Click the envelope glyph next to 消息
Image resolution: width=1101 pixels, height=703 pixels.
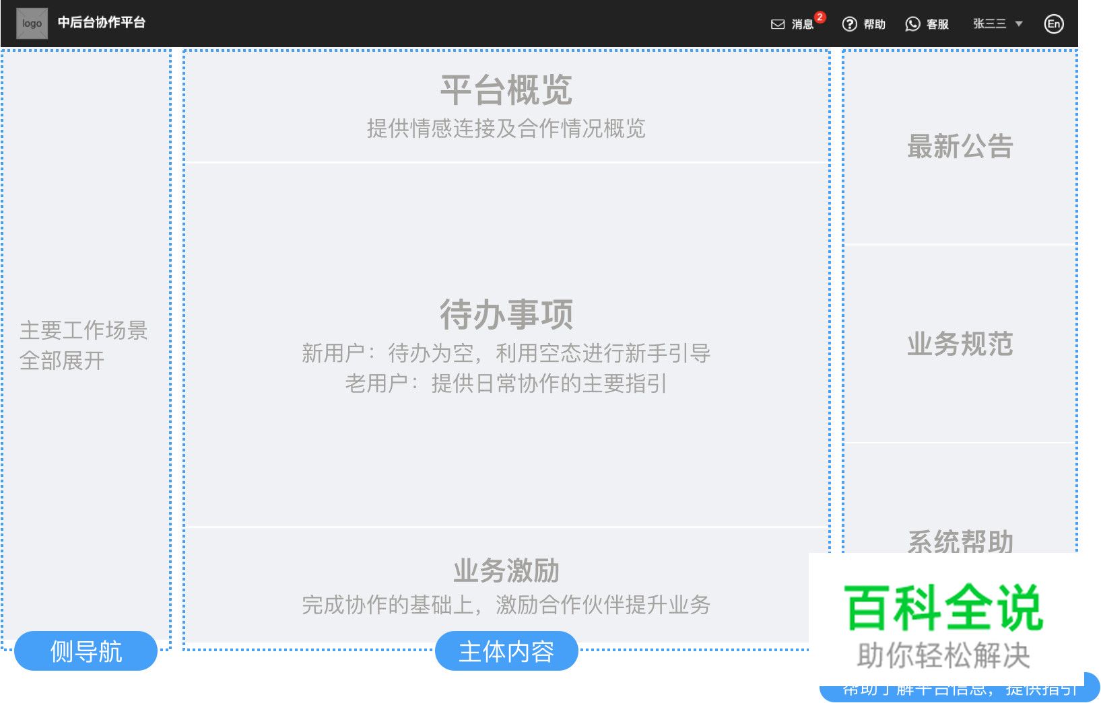[778, 24]
